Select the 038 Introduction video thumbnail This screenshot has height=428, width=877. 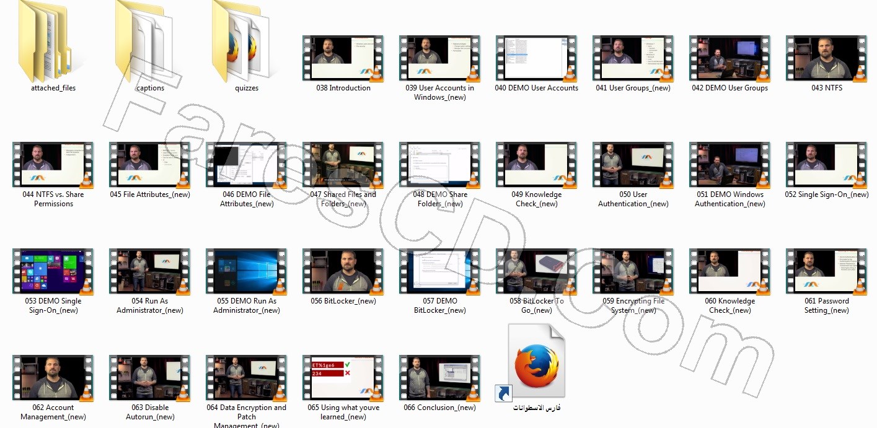343,58
